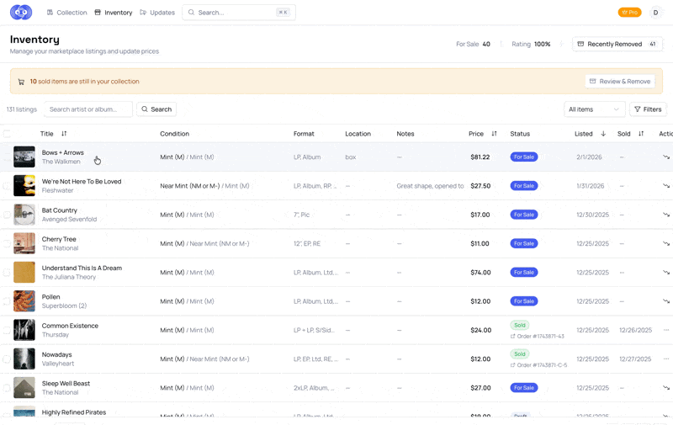Open the Updates tab
Screen dimensions: 673x425
pos(157,13)
